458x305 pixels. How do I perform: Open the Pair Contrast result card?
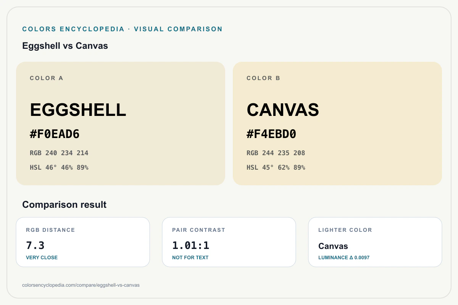[229, 242]
